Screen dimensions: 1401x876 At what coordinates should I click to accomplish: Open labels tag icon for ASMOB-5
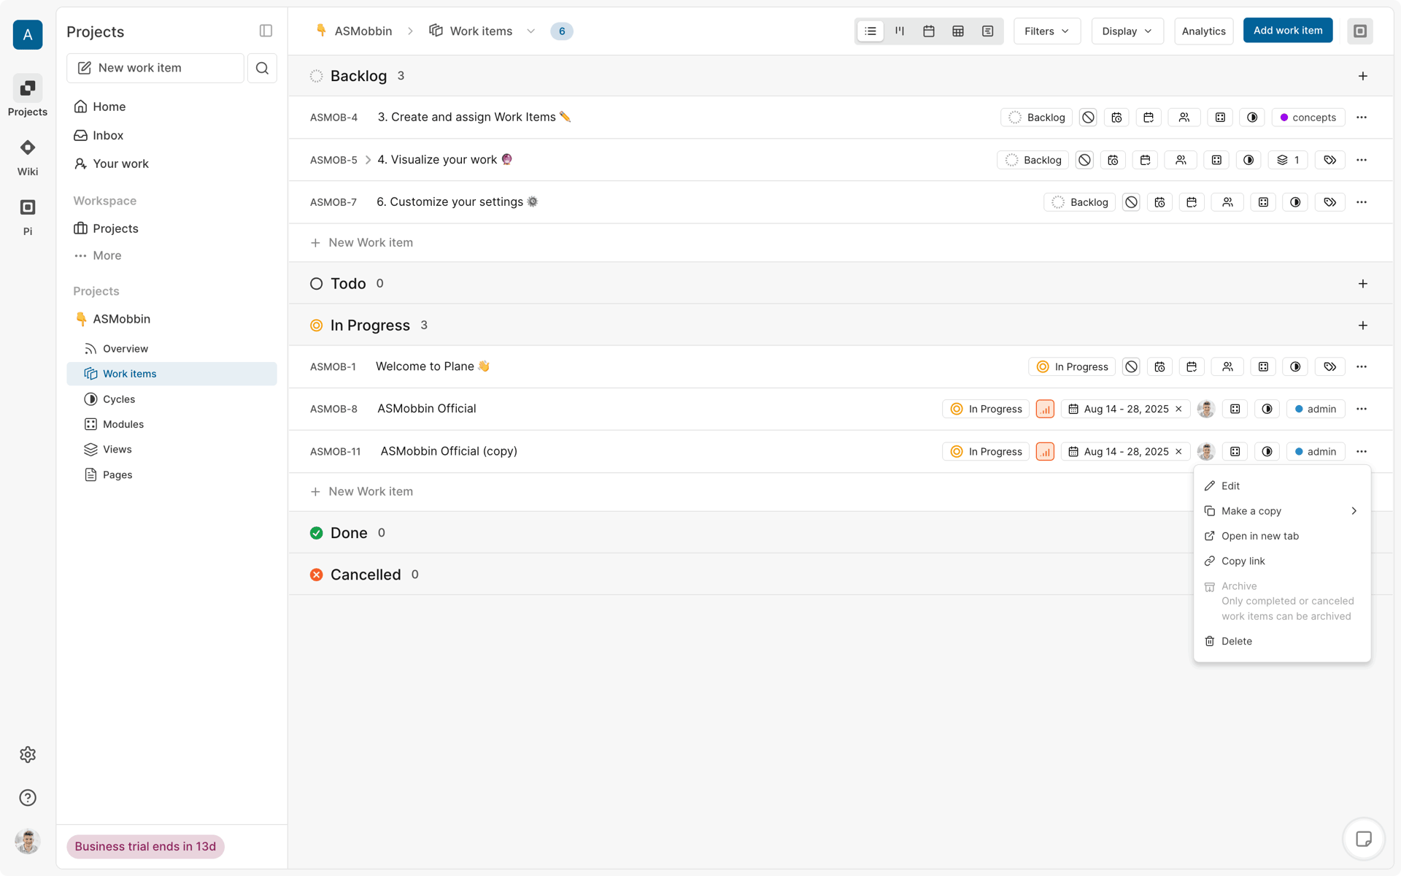click(1330, 160)
